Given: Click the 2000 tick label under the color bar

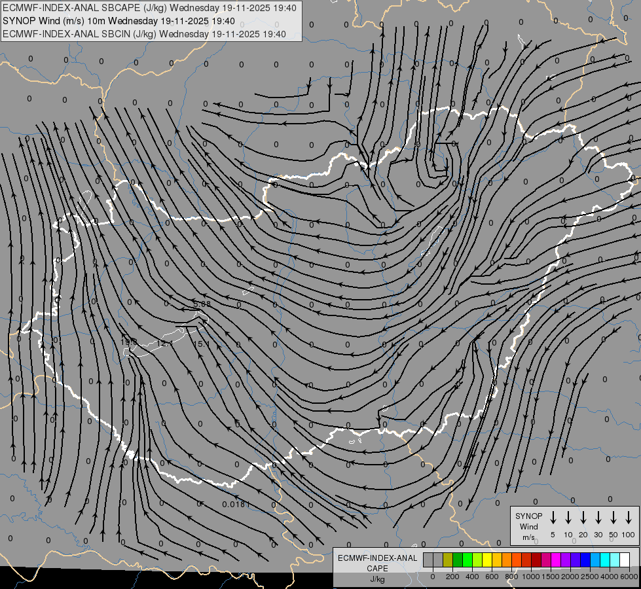Looking at the screenshot, I should point(570,577).
